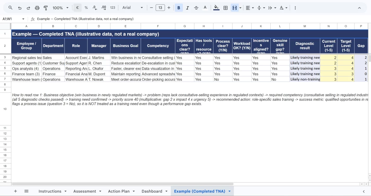Decrease decimal places
This screenshot has width=371, height=196.
click(x=95, y=8)
